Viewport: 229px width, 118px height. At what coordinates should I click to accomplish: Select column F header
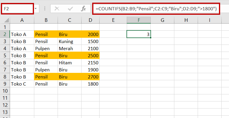pos(139,20)
